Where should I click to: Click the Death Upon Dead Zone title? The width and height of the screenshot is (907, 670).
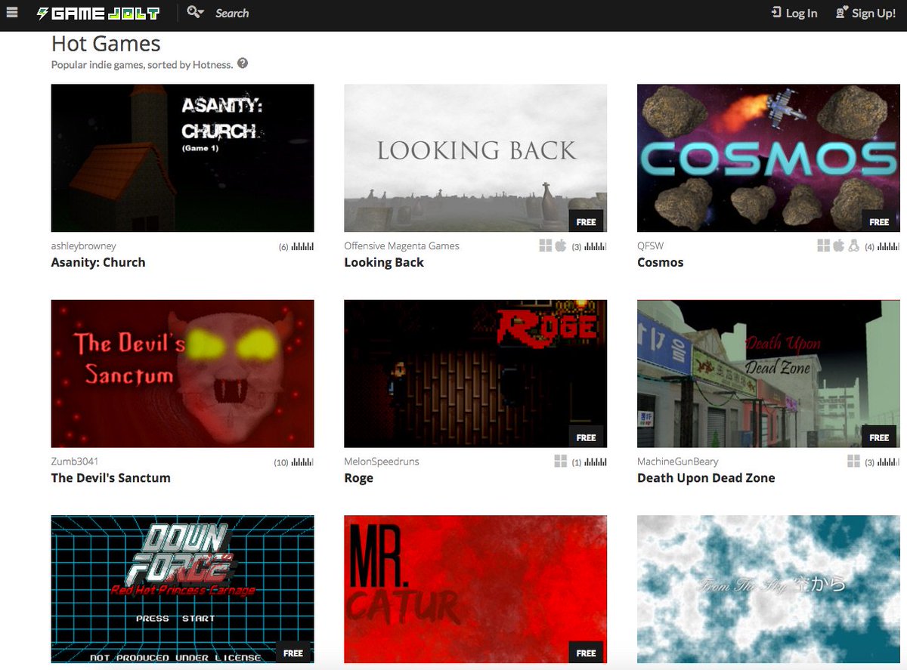pos(706,478)
